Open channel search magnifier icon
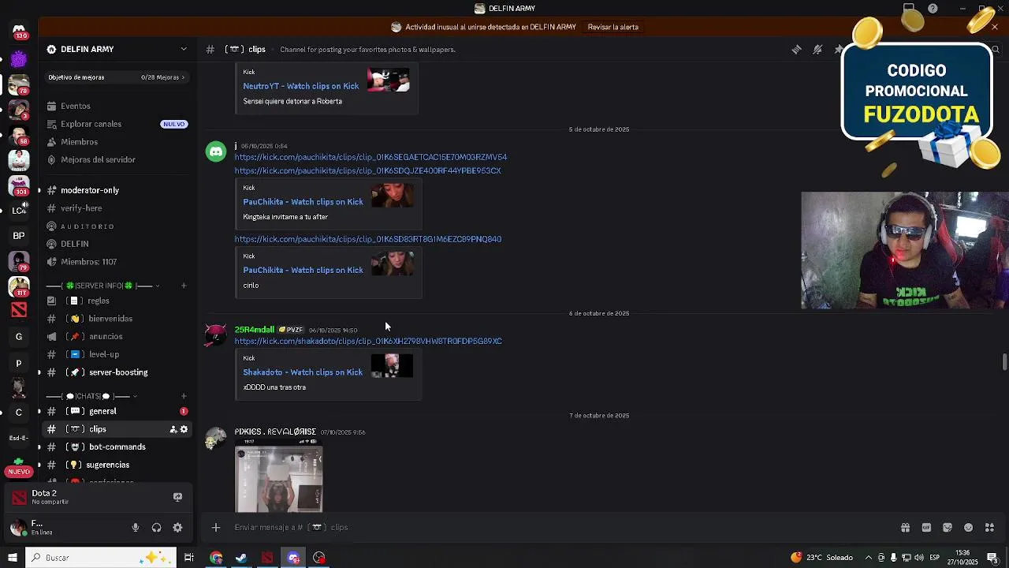The image size is (1009, 568). (996, 50)
